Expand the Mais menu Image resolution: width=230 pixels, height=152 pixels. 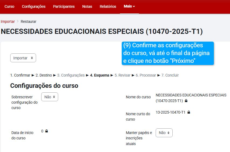pyautogui.click(x=129, y=6)
